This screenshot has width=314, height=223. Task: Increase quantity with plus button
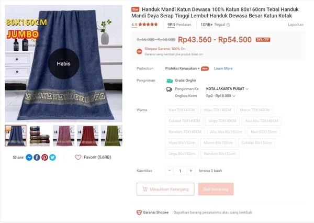point(190,171)
